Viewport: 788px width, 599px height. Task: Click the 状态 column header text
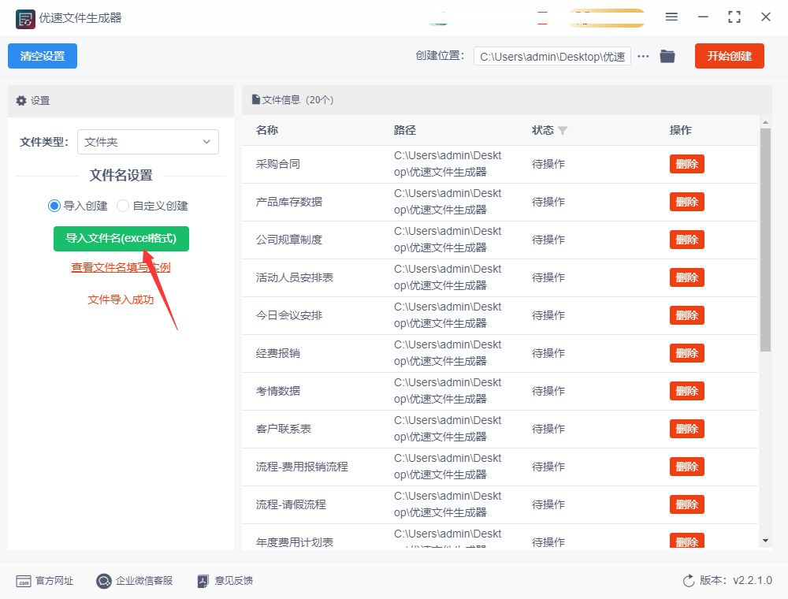tap(543, 130)
